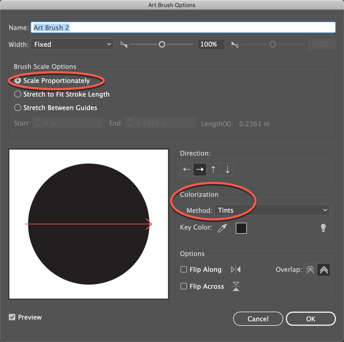Set brush direction to down arrow

click(x=227, y=169)
